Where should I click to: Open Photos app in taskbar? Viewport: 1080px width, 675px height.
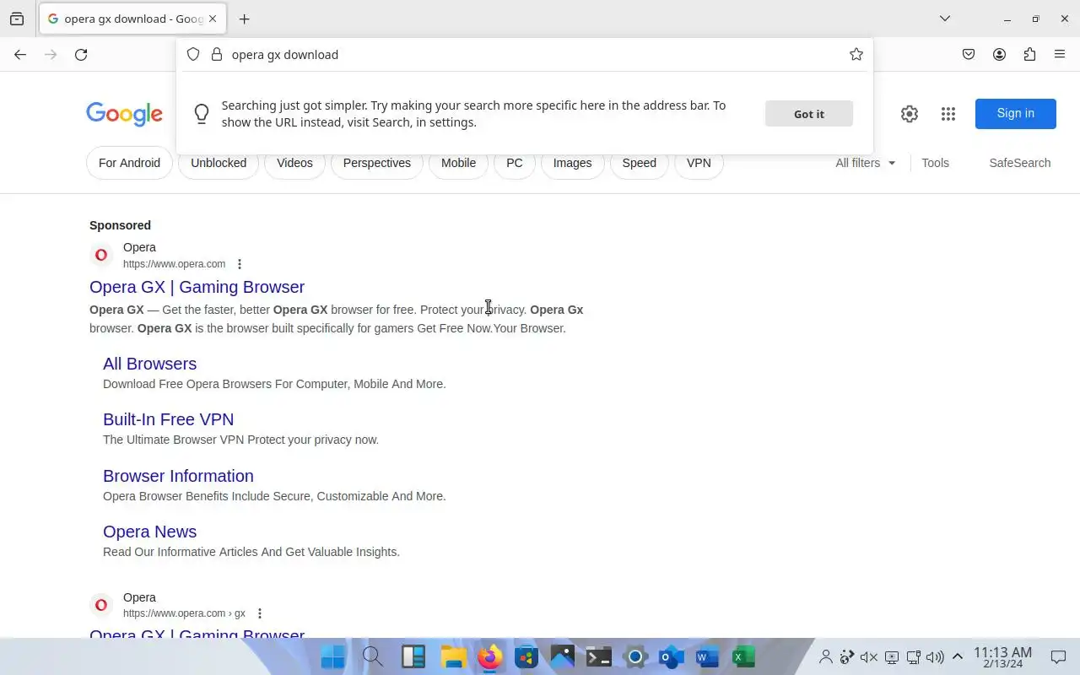coord(562,656)
